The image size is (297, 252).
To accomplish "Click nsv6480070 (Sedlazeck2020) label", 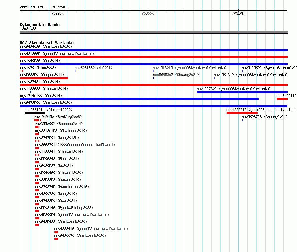I will click(80, 236).
